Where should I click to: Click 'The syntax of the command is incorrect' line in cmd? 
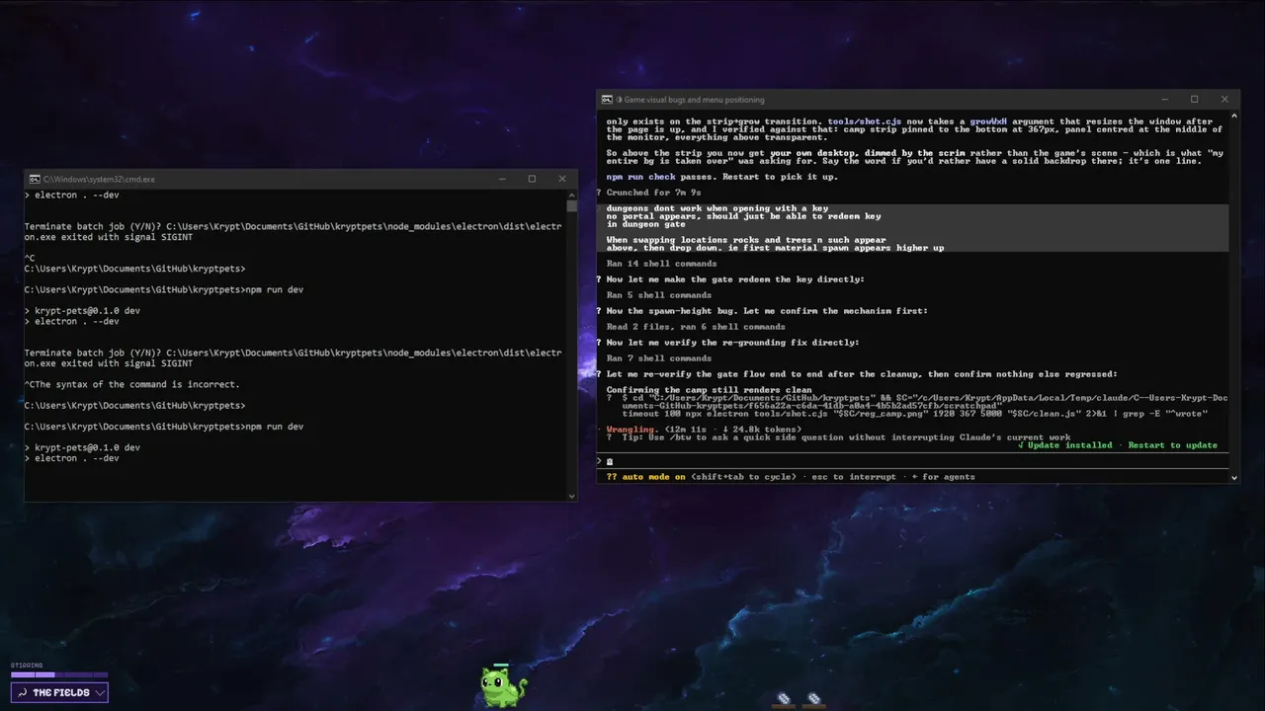[x=131, y=384]
